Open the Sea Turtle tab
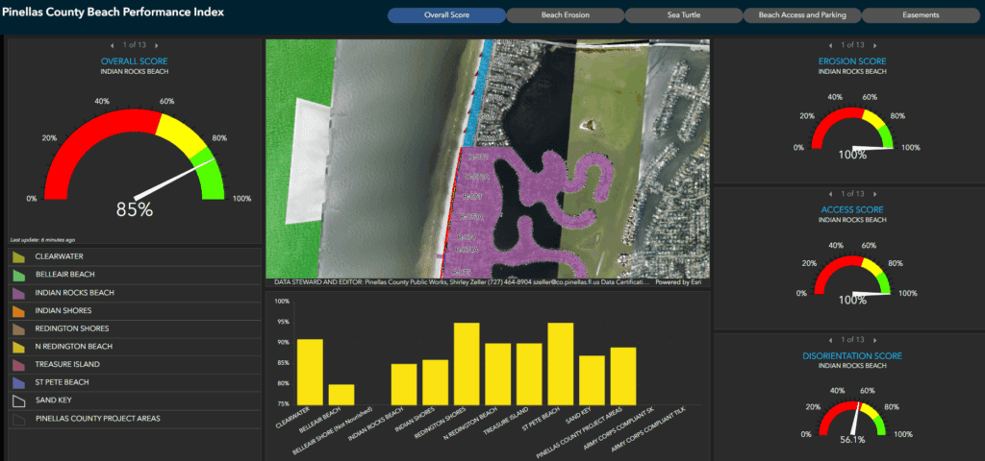 (x=683, y=15)
